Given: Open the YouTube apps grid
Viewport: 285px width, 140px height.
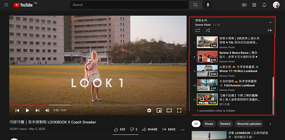Looking at the screenshot, I should point(254,5).
